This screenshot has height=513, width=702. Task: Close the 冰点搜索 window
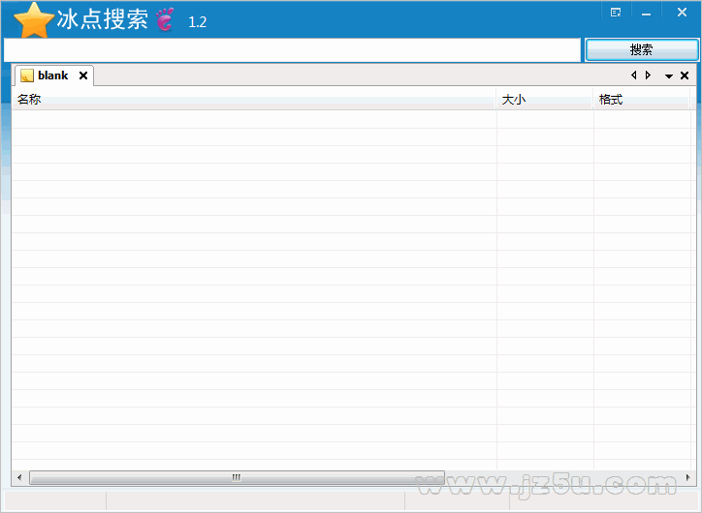tap(682, 12)
